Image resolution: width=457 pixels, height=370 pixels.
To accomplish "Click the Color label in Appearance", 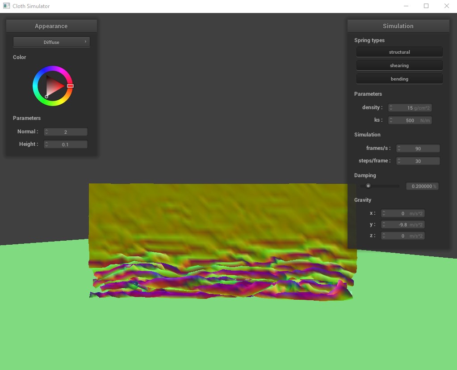I will point(20,57).
